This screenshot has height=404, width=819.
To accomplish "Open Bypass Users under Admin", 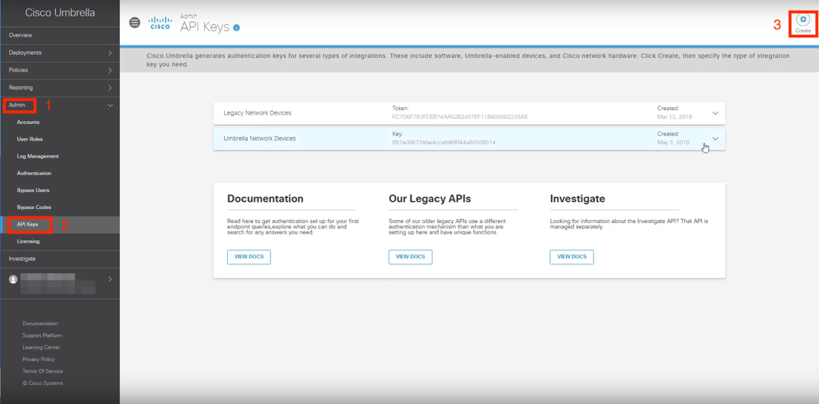I will pos(33,190).
